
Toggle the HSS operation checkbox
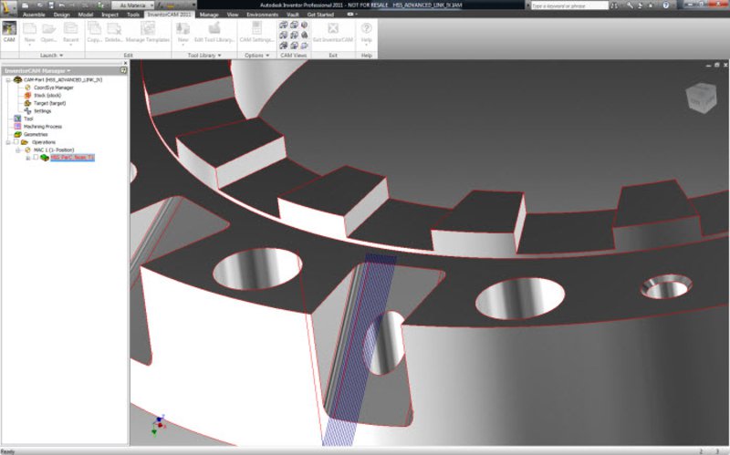pos(36,158)
